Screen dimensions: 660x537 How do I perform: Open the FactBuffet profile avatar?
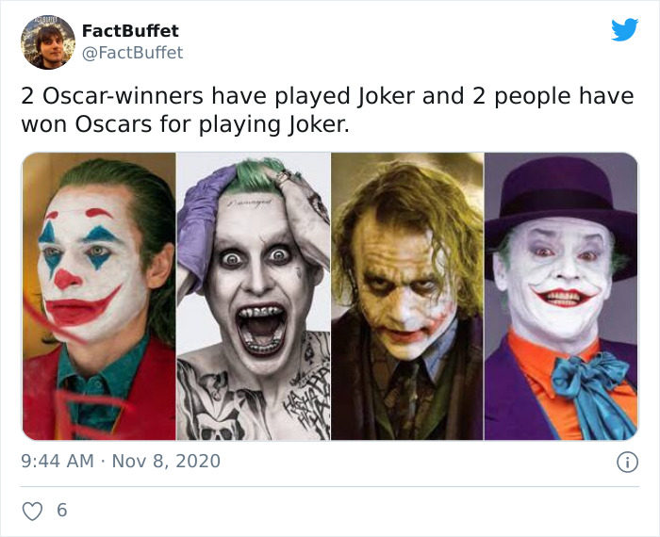tap(47, 42)
